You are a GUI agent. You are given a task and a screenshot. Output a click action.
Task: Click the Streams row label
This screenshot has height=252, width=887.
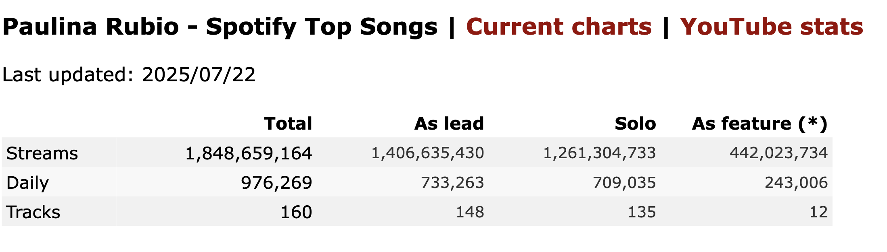42,153
